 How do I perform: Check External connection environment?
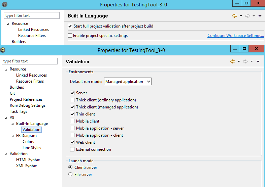72,149
